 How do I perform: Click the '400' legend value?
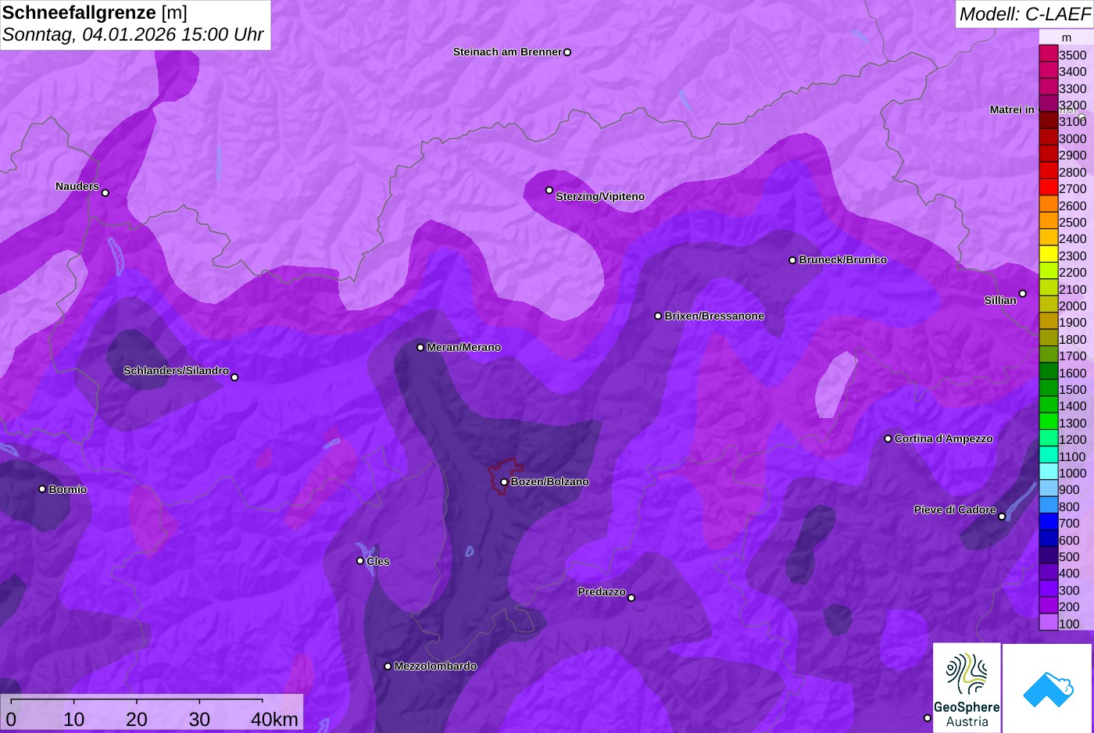1069,574
